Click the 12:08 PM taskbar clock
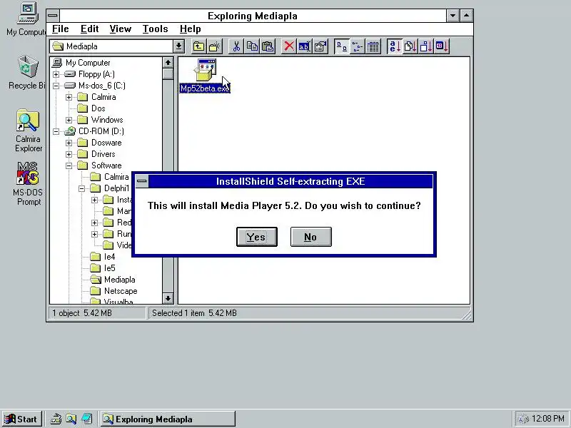Screen dimensions: 571x428 tap(547, 419)
